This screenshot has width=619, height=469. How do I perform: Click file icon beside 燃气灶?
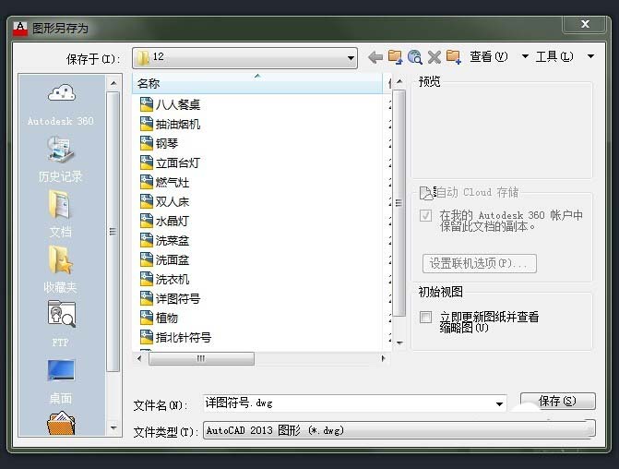[x=147, y=182]
